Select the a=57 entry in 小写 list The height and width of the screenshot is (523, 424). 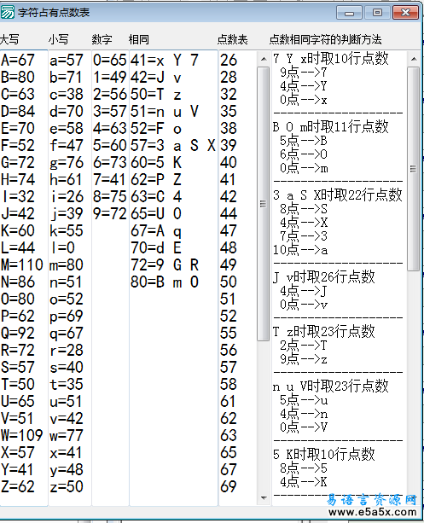[67, 61]
